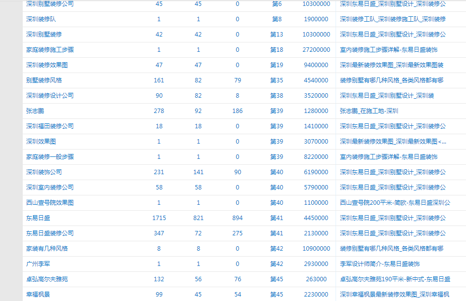The image size is (466, 301).
Task: Open the keyword 深圳福田装修公司
Action: [50, 126]
